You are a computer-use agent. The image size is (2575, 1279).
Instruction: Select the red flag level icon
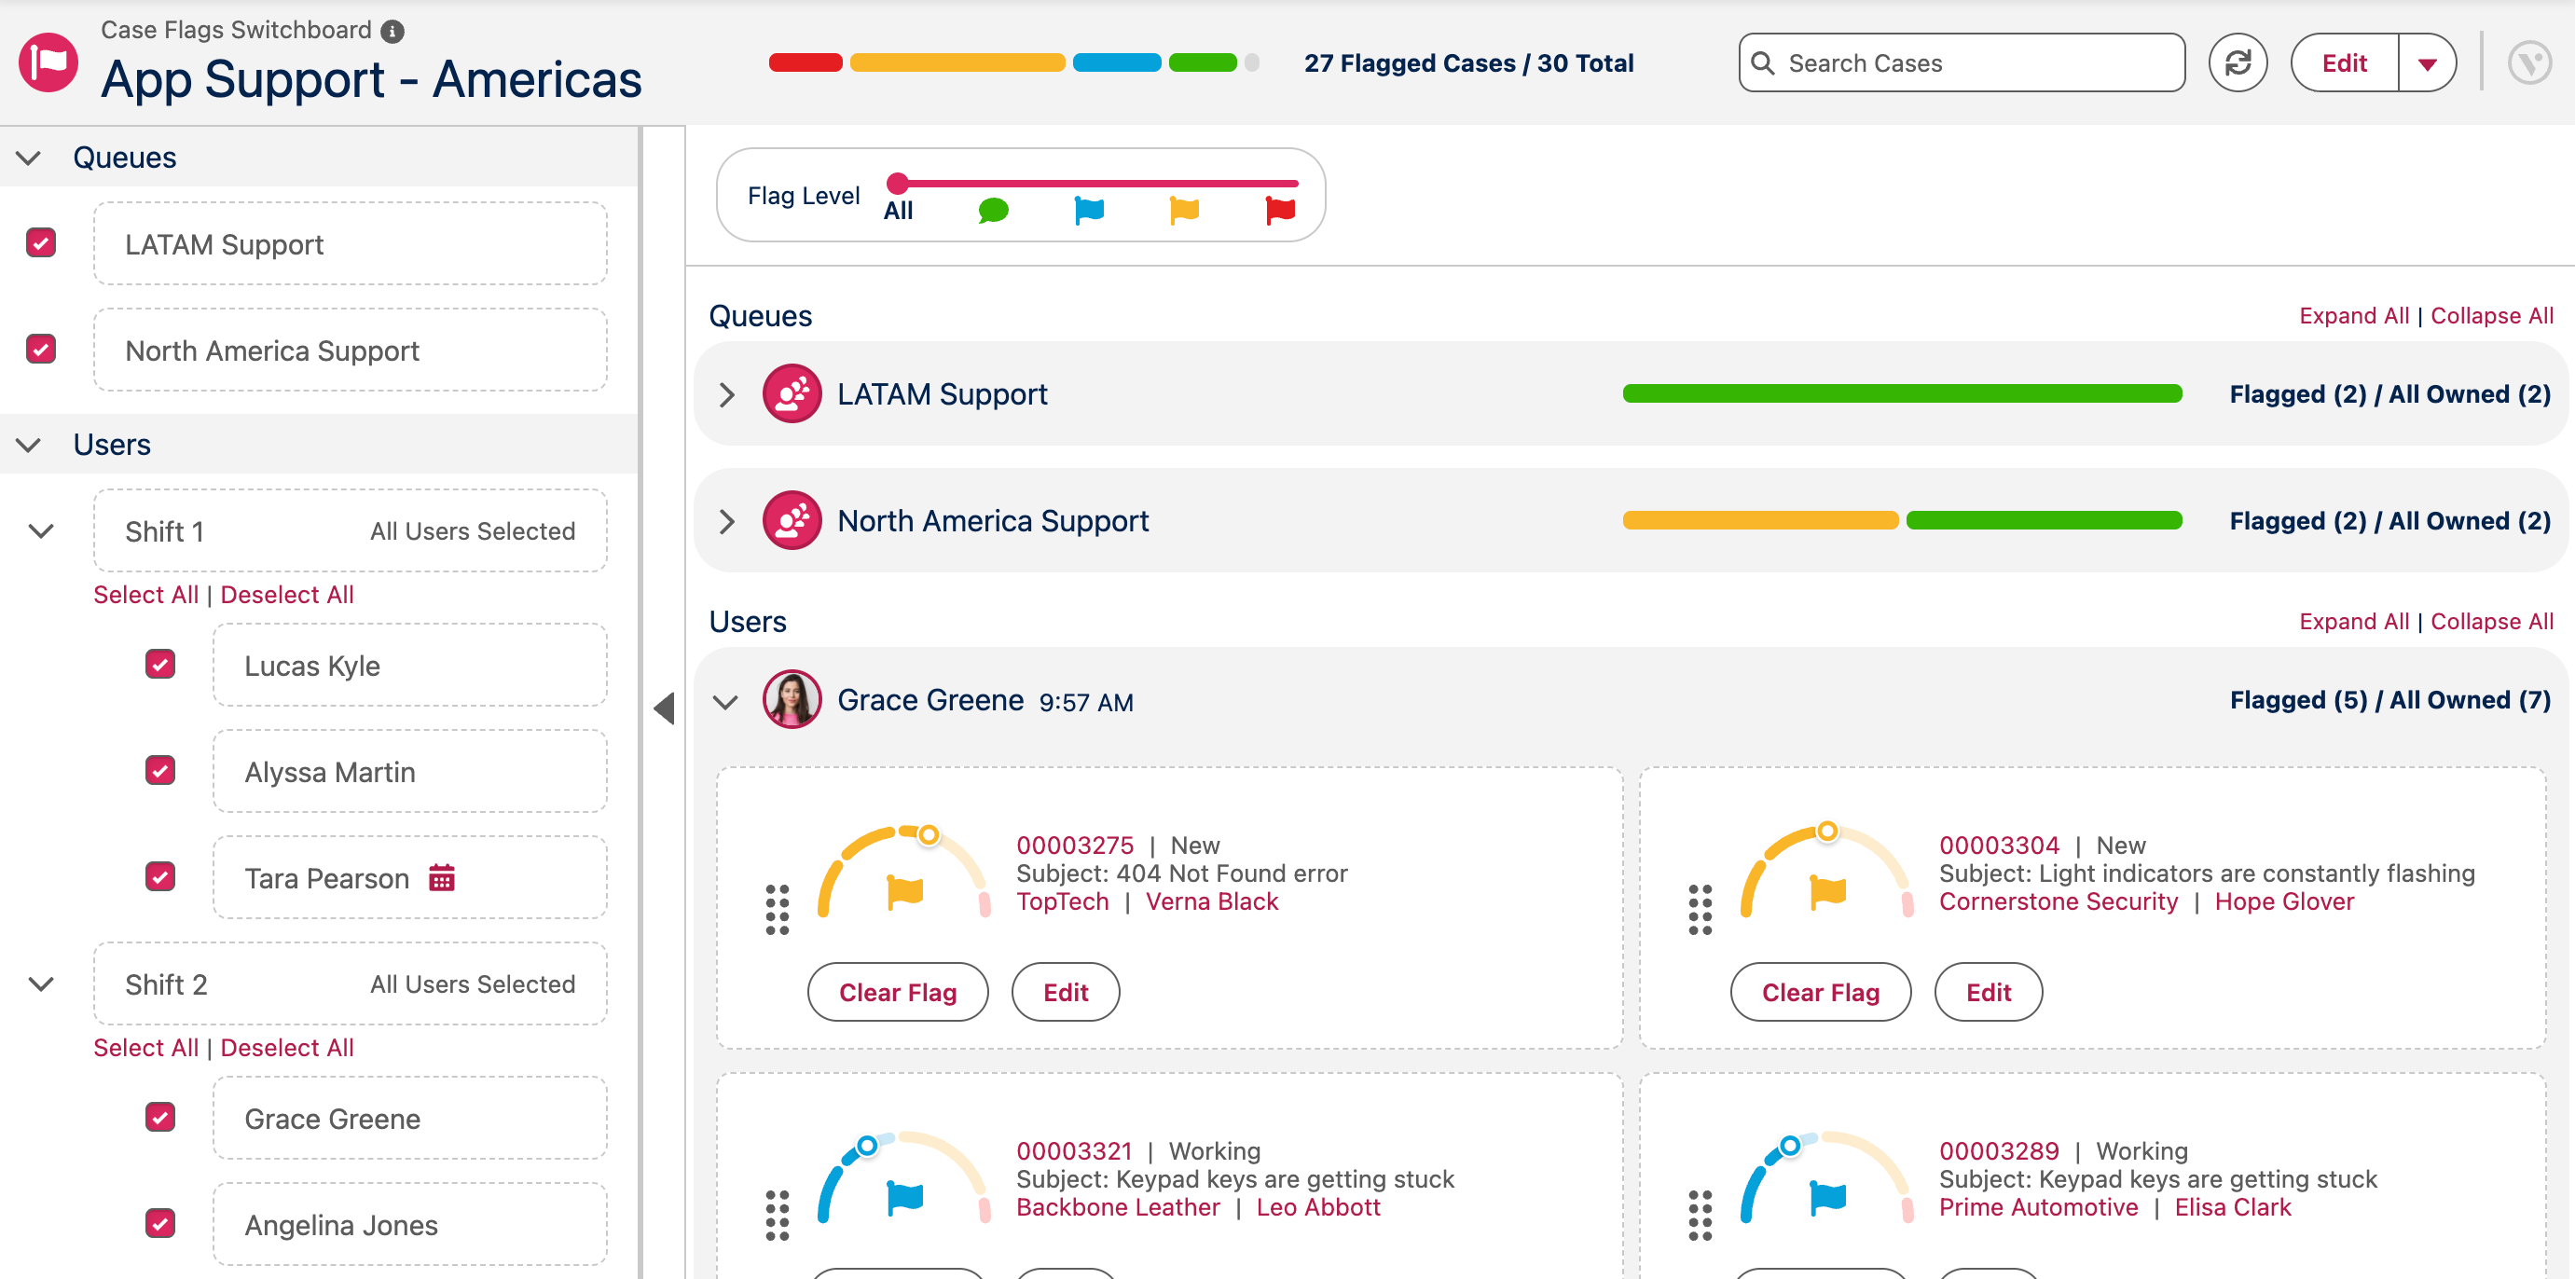point(1279,210)
